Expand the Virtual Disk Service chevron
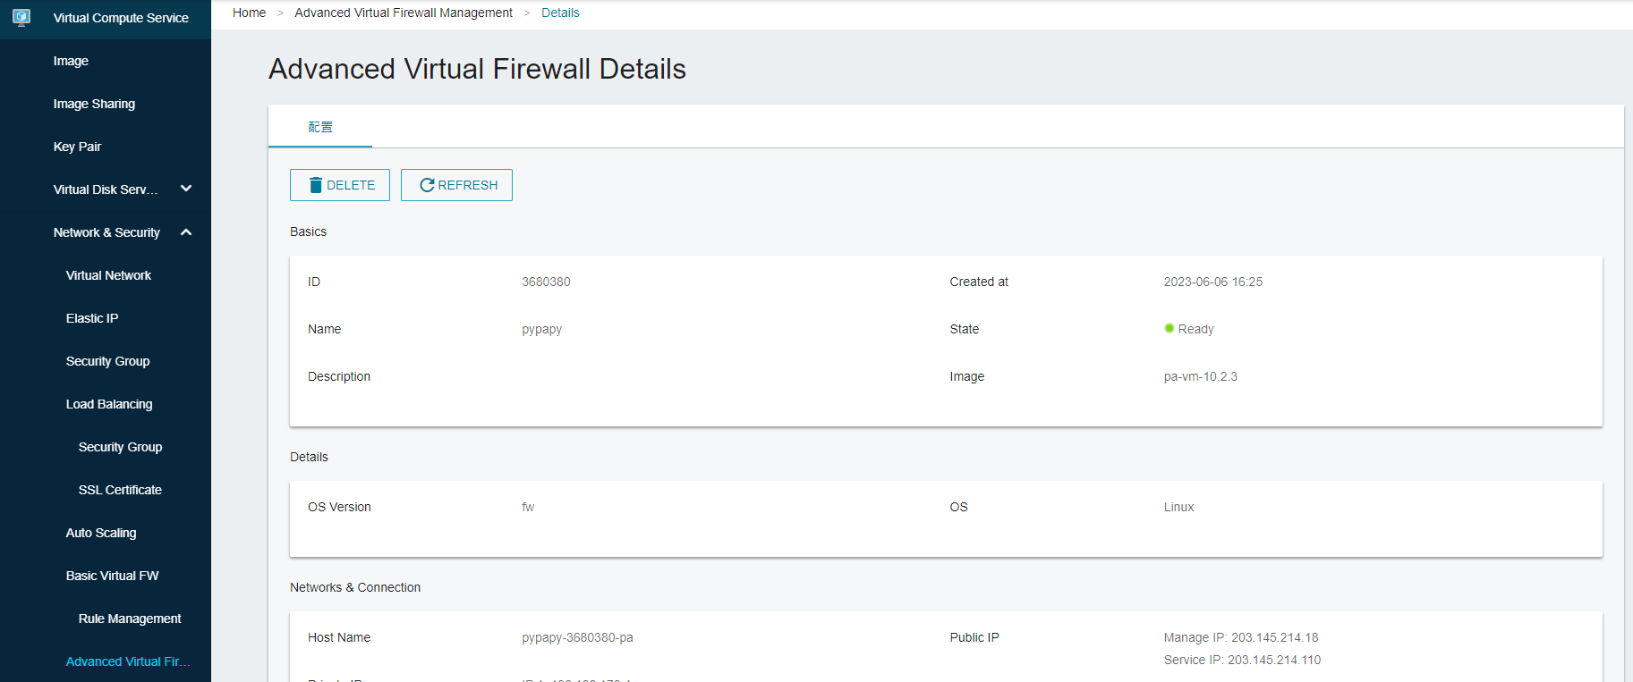The width and height of the screenshot is (1633, 682). (186, 189)
